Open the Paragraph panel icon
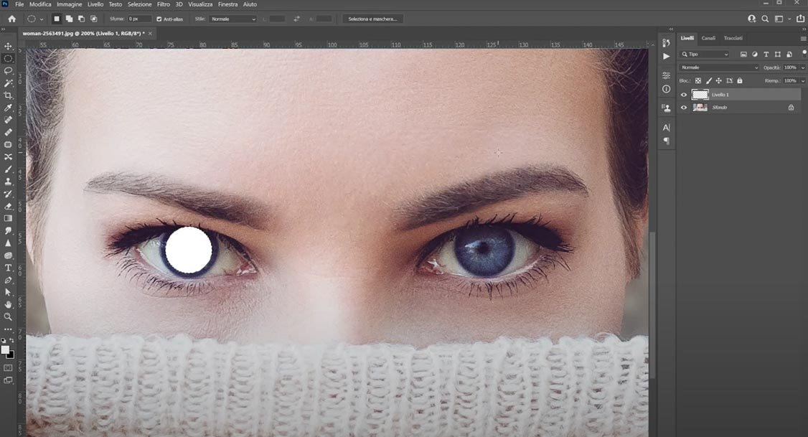The image size is (808, 437). 667,141
